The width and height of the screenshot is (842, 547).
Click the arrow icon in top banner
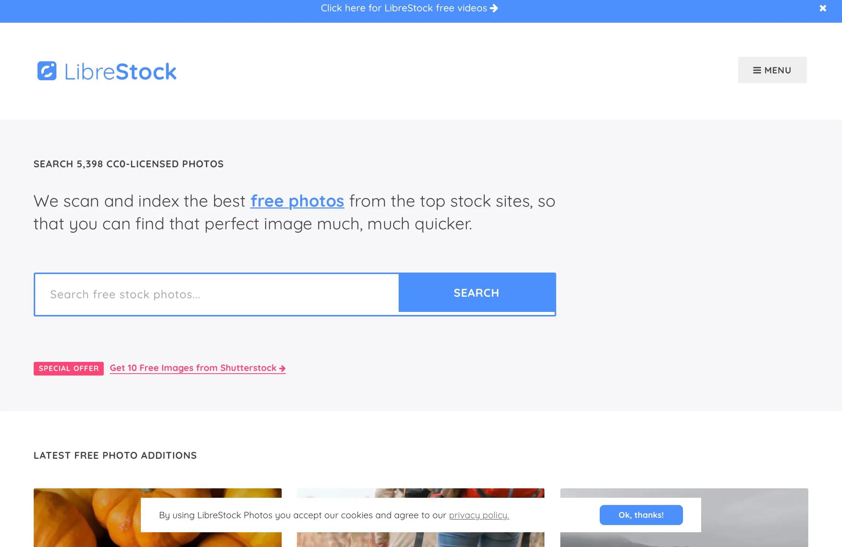494,8
